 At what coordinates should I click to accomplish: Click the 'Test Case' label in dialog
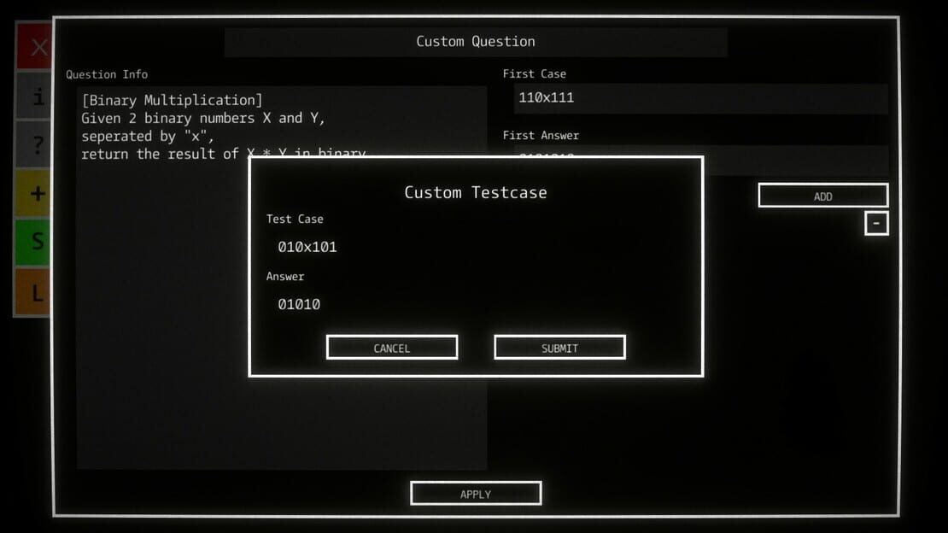pyautogui.click(x=295, y=219)
